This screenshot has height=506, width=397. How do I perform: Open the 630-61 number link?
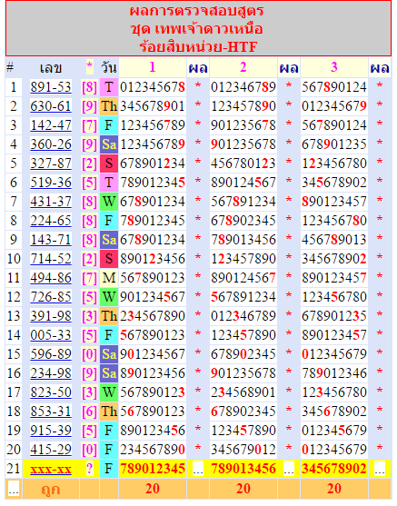(51, 106)
